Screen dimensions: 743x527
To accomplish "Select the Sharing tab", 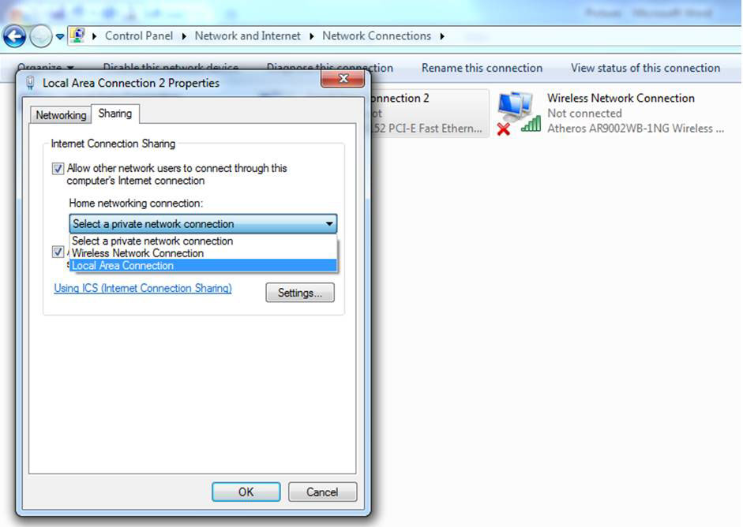I will coord(115,114).
